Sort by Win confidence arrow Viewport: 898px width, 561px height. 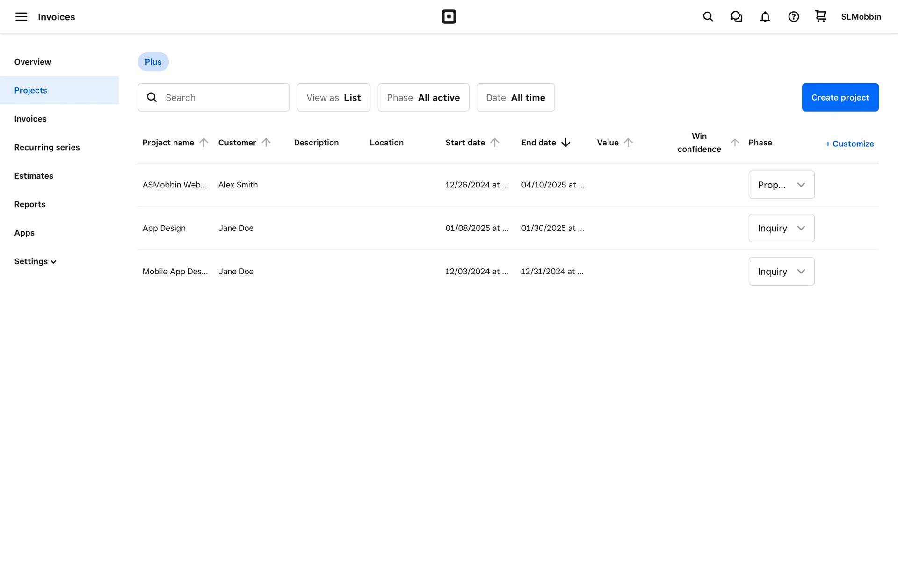[x=735, y=143]
